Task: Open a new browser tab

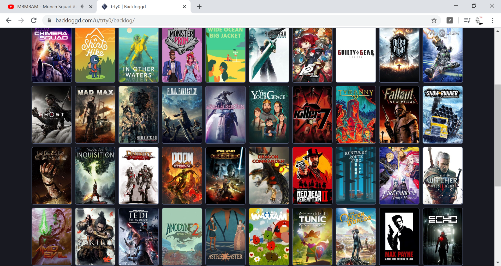Action: click(x=199, y=7)
